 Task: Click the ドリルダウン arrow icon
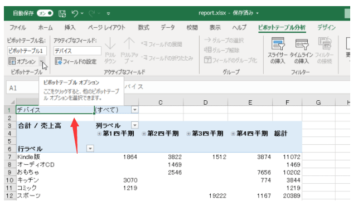click(110, 43)
